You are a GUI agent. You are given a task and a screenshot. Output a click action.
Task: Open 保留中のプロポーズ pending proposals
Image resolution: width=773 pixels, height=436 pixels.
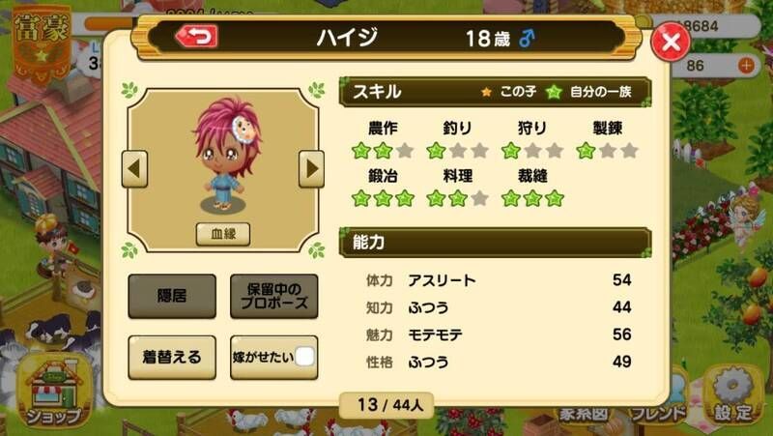(274, 296)
